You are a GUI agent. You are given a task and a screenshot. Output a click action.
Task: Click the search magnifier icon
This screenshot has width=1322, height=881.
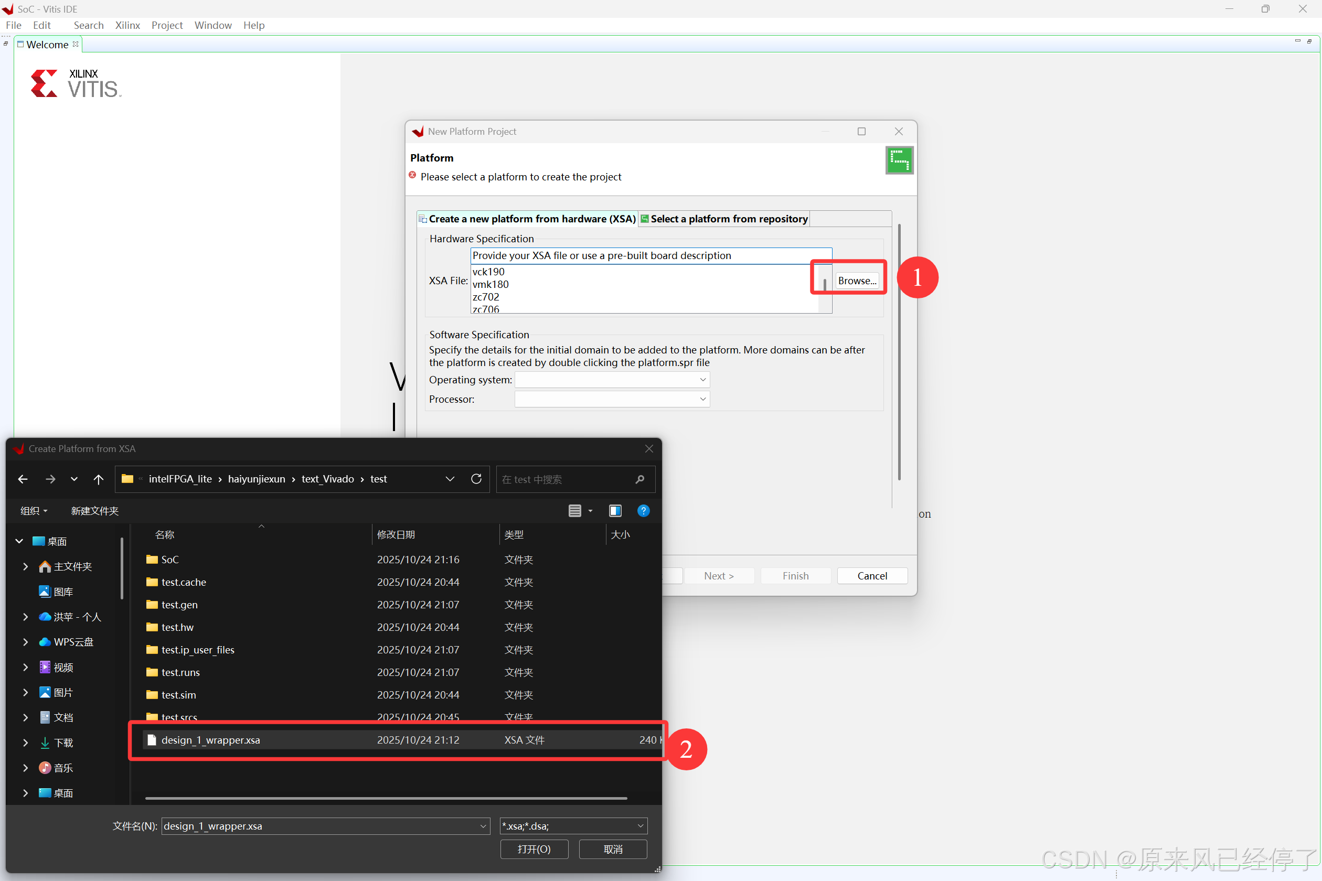tap(639, 479)
